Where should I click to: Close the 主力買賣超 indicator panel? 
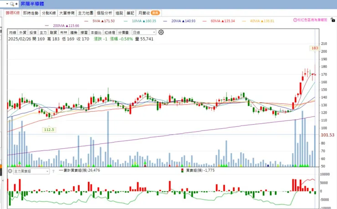pyautogui.click(x=10, y=171)
